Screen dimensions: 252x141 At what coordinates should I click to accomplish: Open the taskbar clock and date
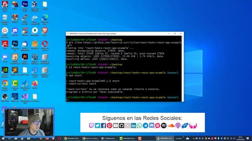[241, 138]
